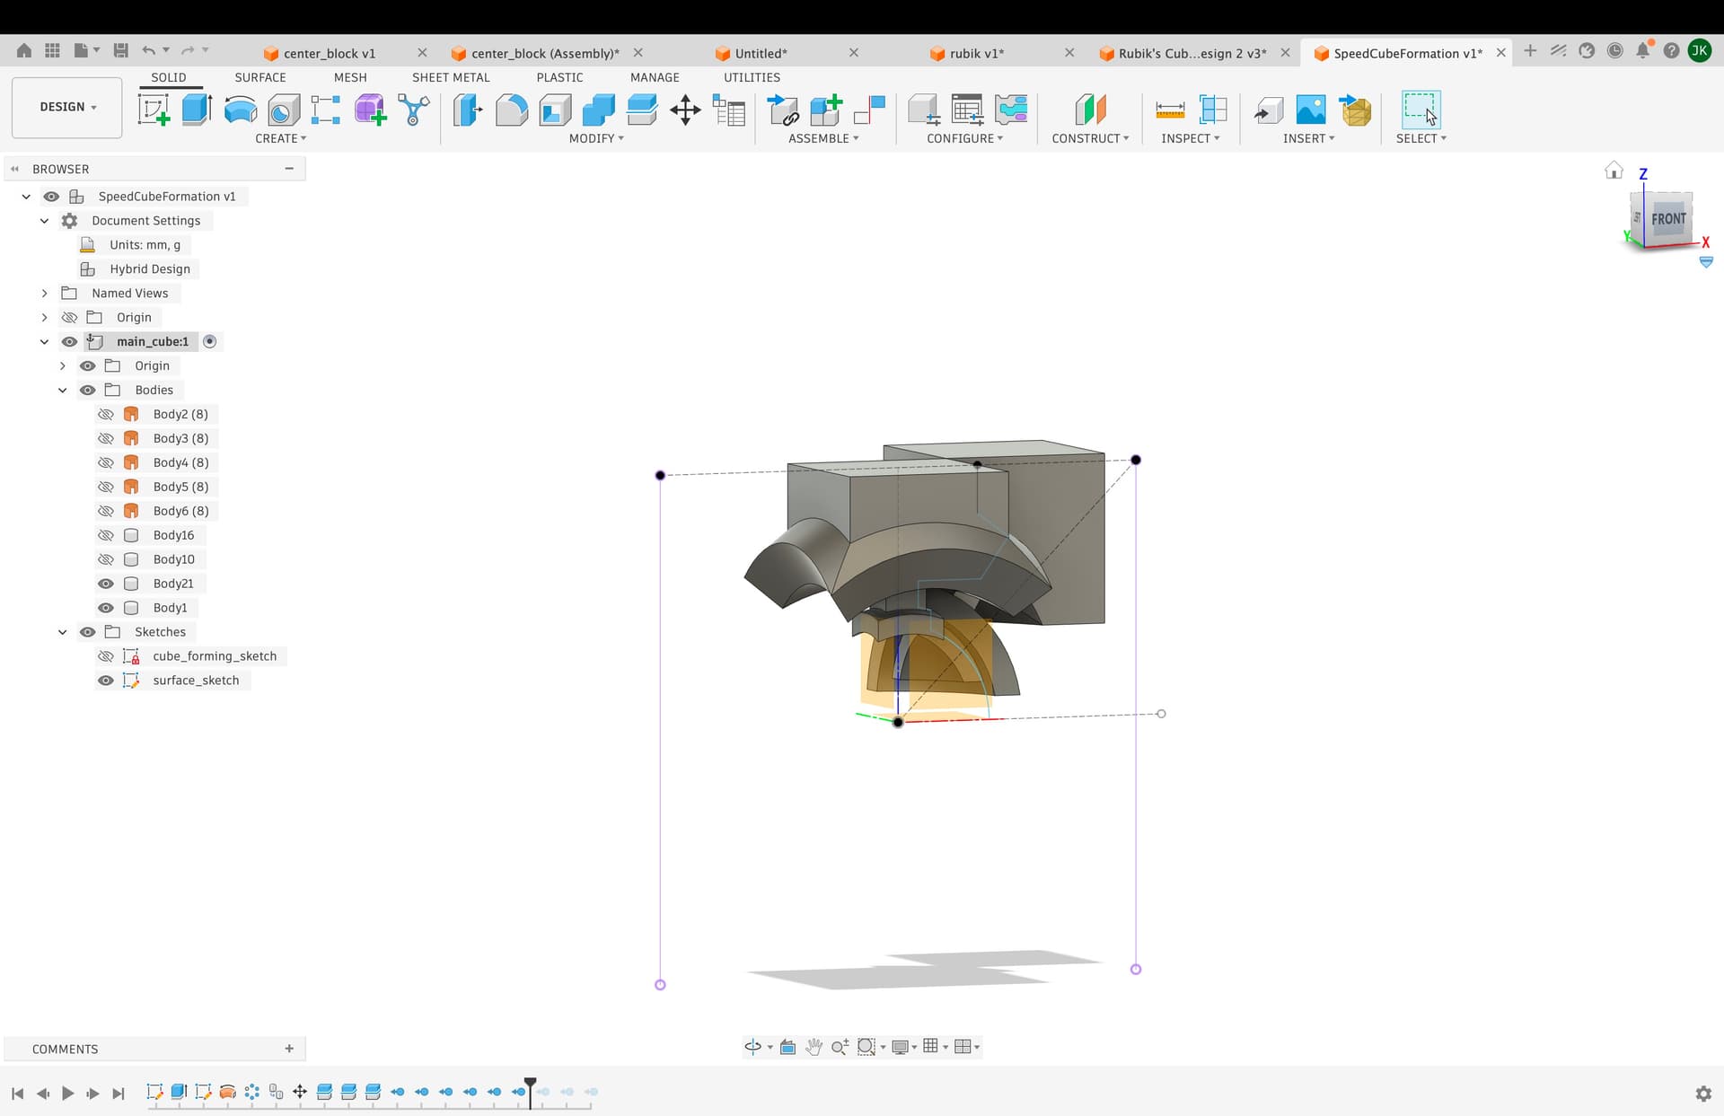Open the Notifications bell
The image size is (1724, 1116).
[x=1643, y=51]
